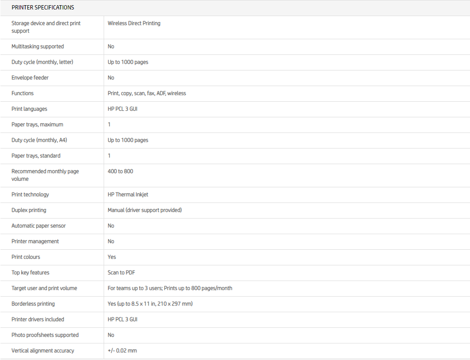Click the "Duty cycle (monthly, A4)" label
Image resolution: width=470 pixels, height=360 pixels.
click(x=39, y=140)
